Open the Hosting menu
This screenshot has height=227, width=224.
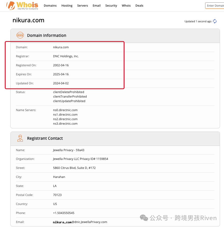click(67, 6)
